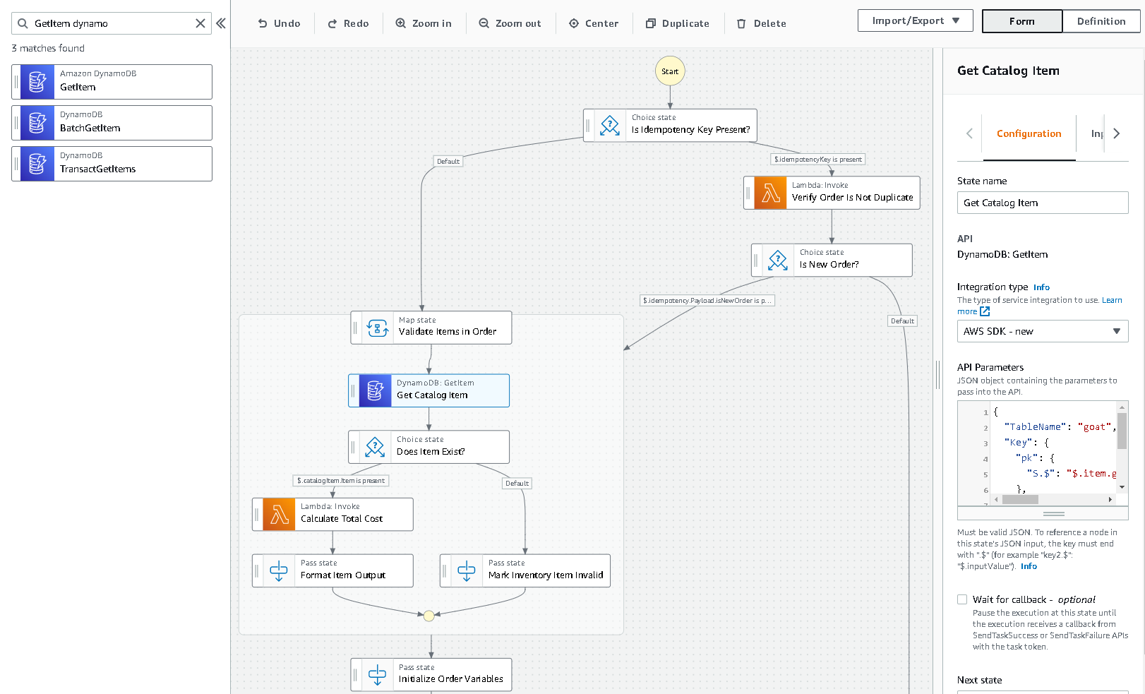1145x694 pixels.
Task: Select the Validate Items in Order map state
Action: (x=431, y=328)
